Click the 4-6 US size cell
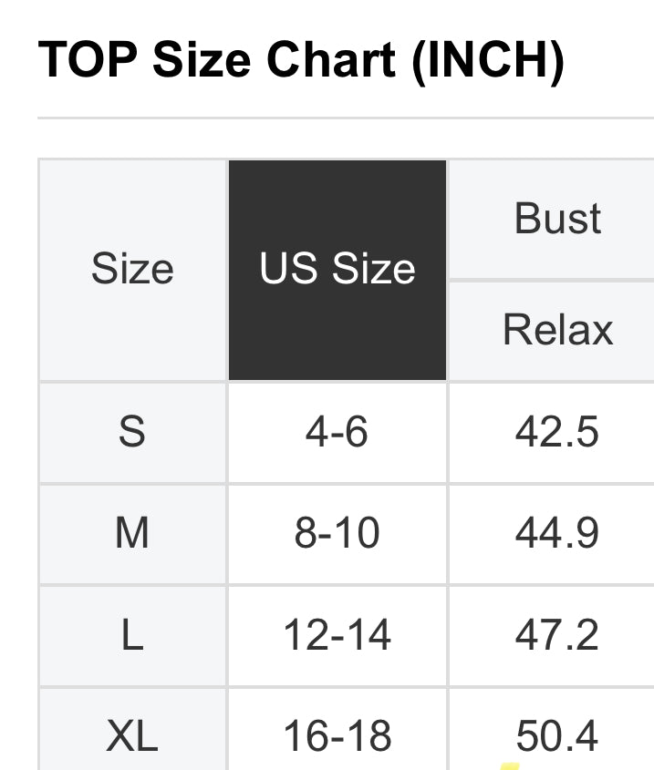 coord(337,432)
